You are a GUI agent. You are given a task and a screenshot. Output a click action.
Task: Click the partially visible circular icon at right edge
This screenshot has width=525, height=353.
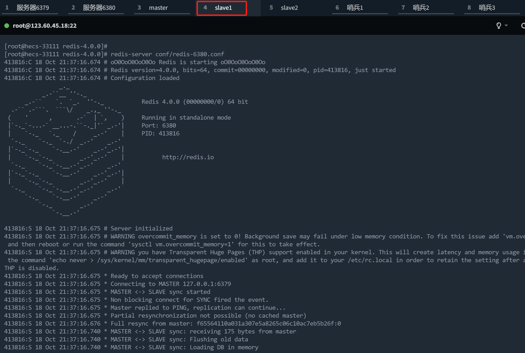[523, 26]
